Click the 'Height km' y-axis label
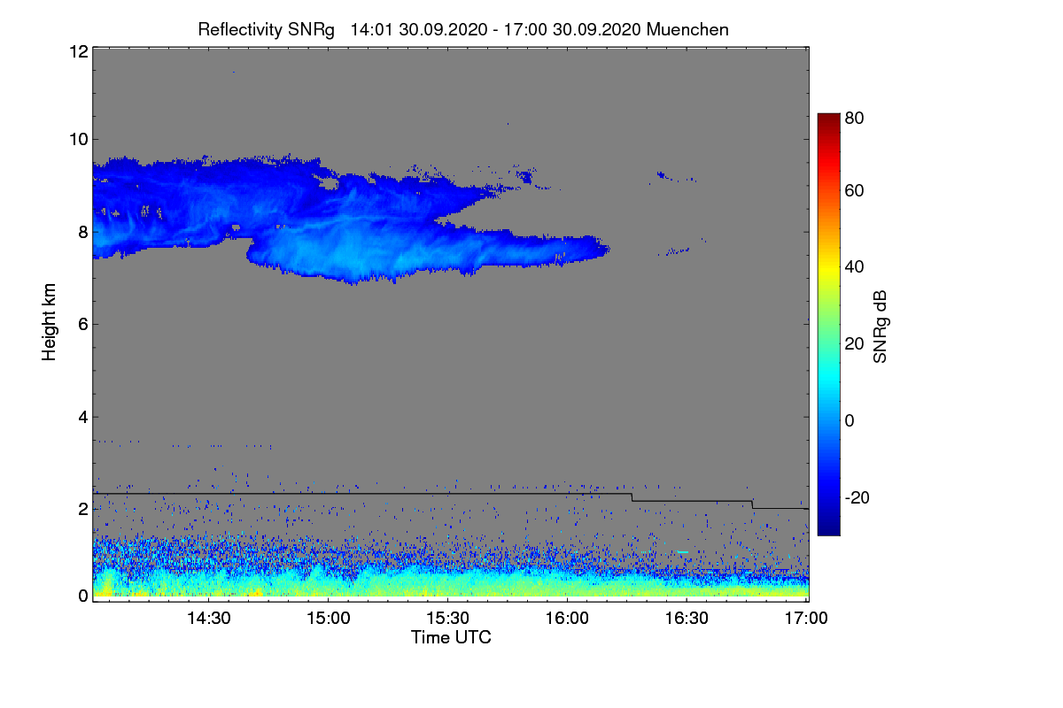 [50, 322]
